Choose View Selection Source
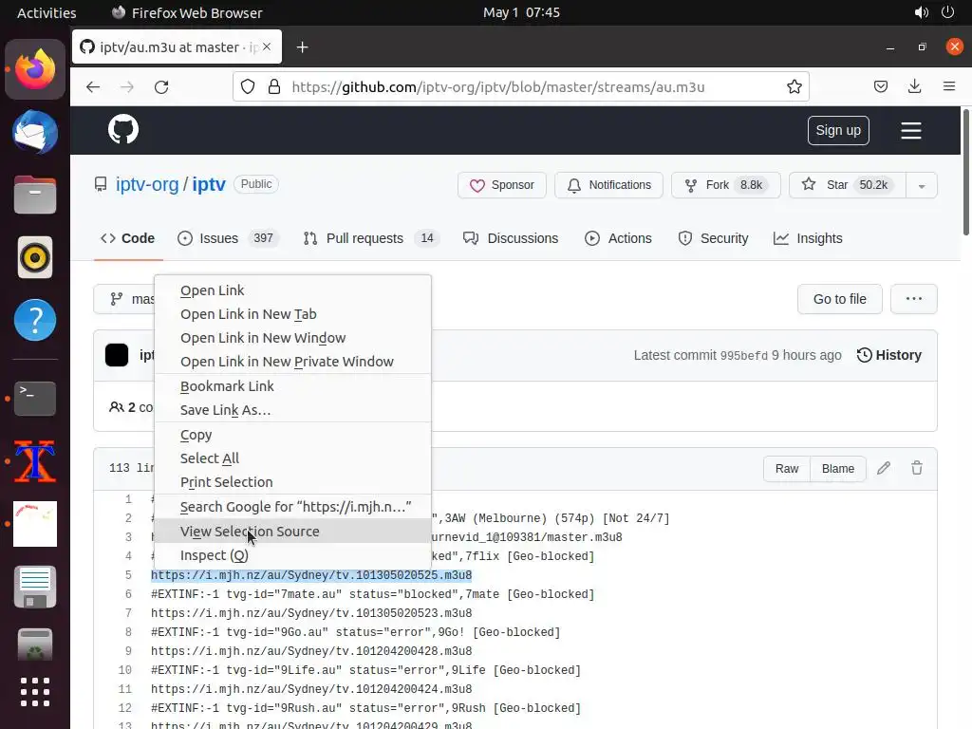This screenshot has width=972, height=729. click(292, 532)
